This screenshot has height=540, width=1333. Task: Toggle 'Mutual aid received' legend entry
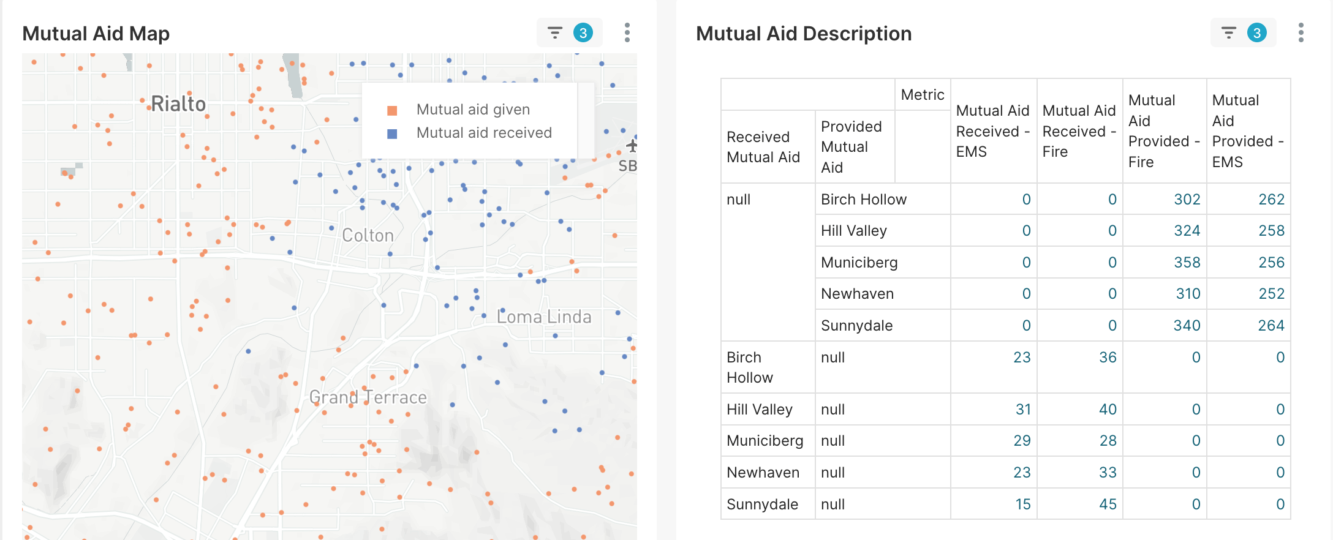click(483, 133)
